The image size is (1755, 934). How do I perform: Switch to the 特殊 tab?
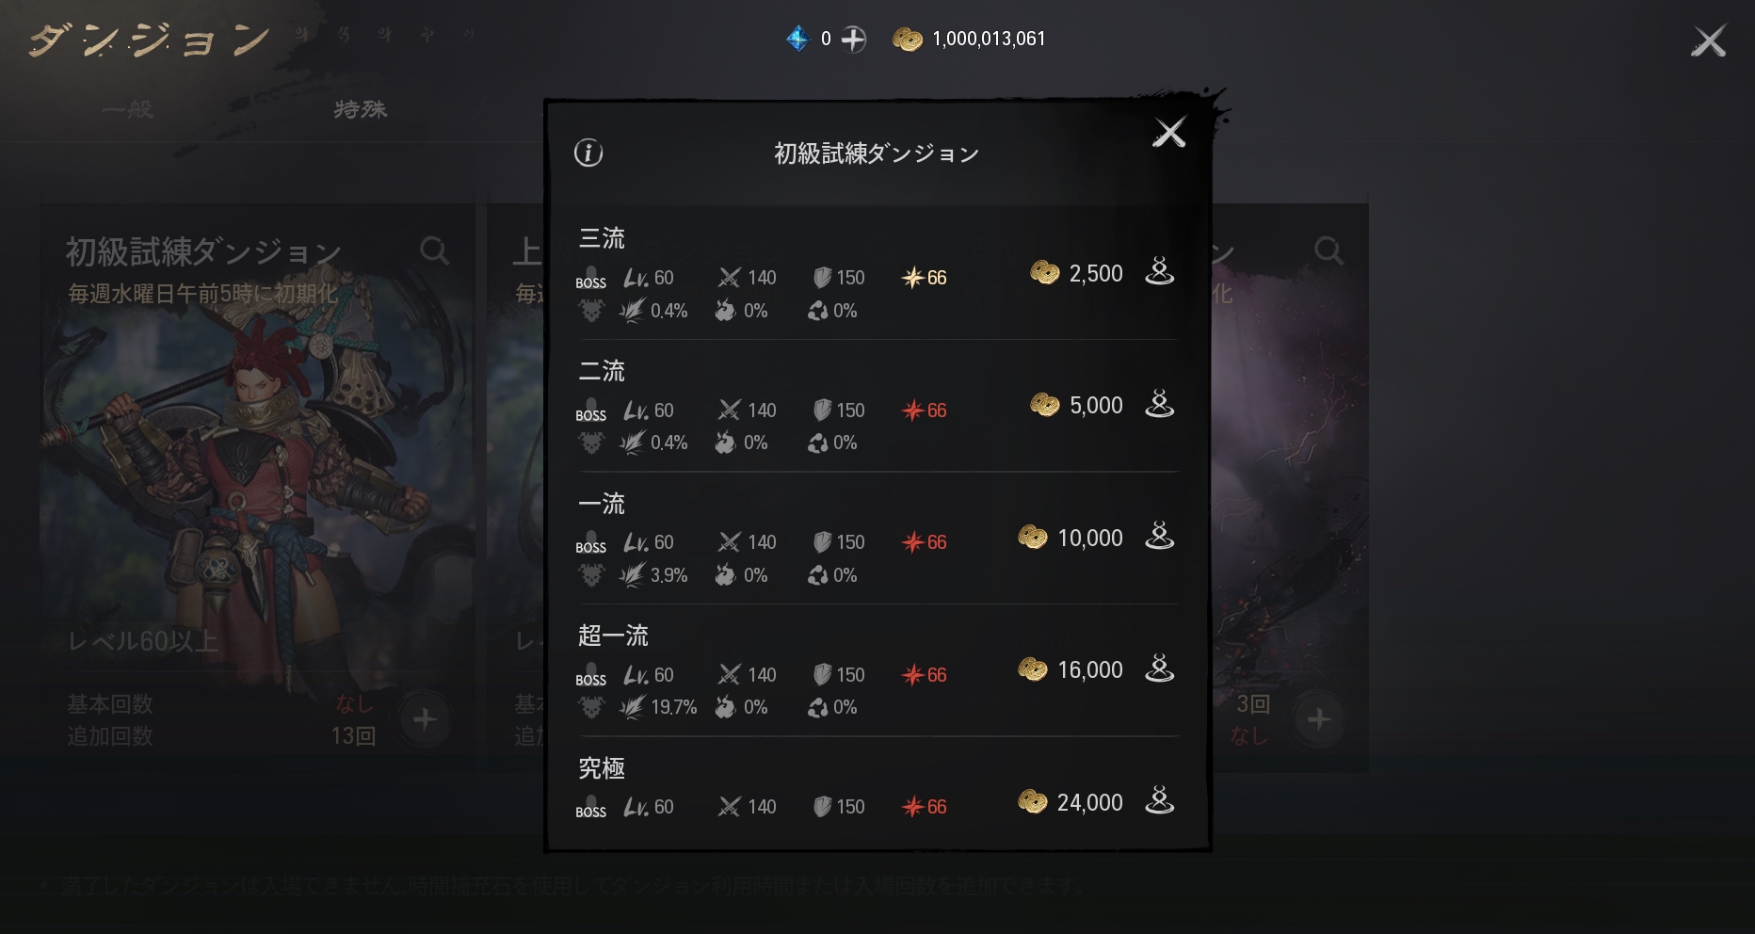[361, 109]
